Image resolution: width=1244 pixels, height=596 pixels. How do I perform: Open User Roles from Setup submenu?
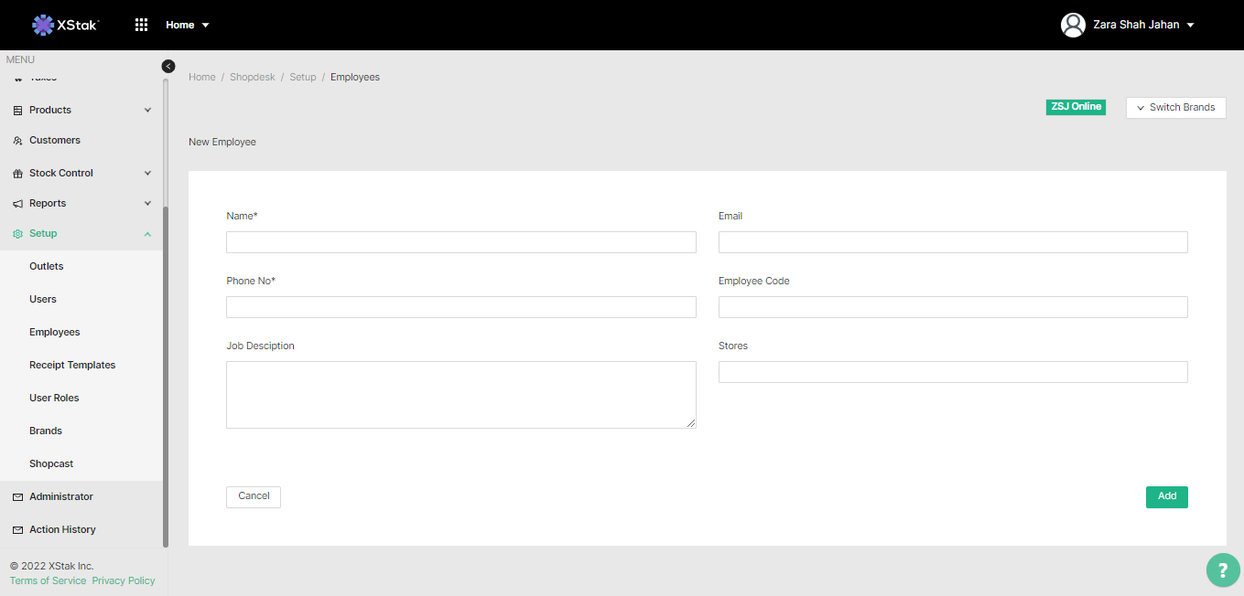(54, 399)
